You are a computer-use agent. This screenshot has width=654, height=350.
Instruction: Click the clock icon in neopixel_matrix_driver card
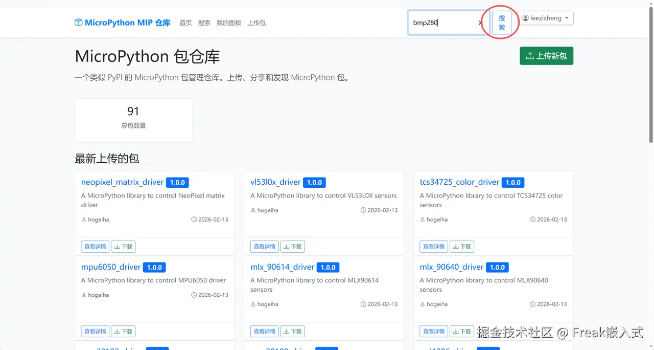(x=194, y=220)
